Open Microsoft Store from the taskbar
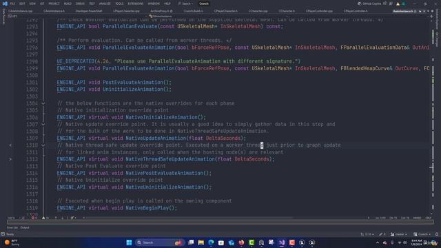Viewport: 441px width, 248px height. click(221, 242)
